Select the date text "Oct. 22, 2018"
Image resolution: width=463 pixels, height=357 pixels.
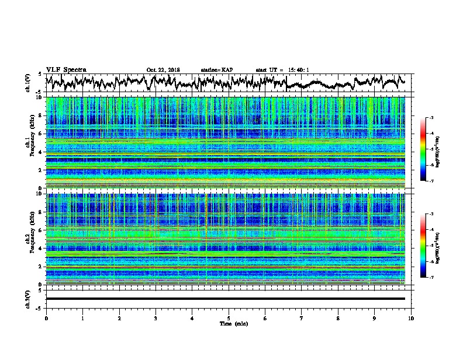tap(163, 70)
